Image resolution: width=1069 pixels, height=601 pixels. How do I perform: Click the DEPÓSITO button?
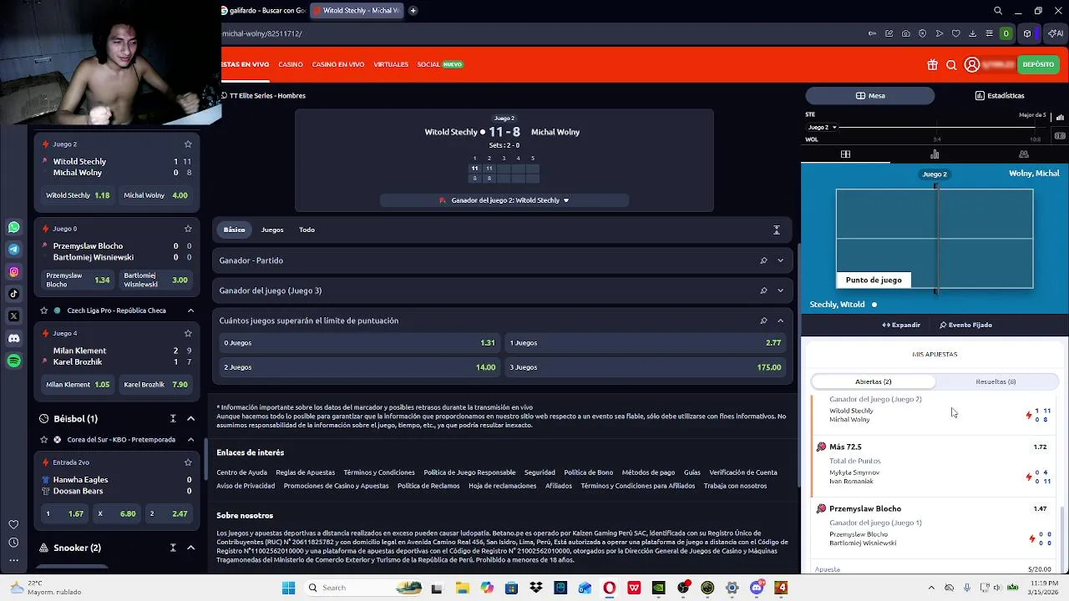[1038, 64]
